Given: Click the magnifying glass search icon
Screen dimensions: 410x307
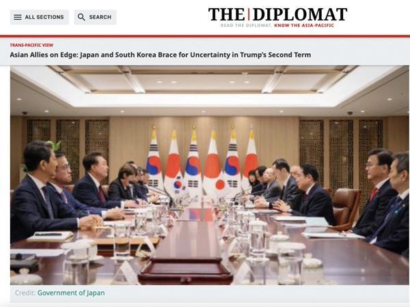Looking at the screenshot, I should coord(81,17).
